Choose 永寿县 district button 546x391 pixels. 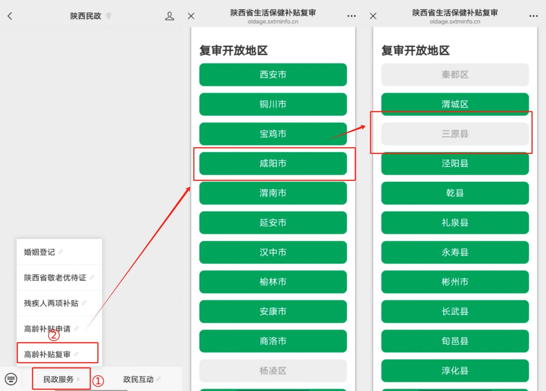455,252
